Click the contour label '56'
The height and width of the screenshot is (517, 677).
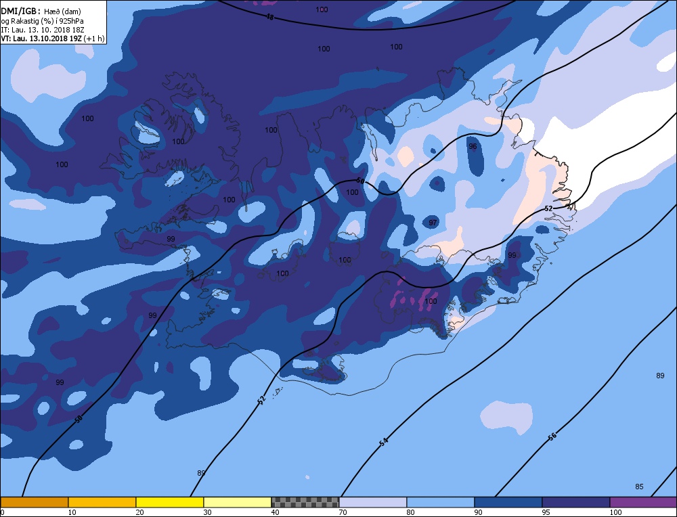[552, 436]
